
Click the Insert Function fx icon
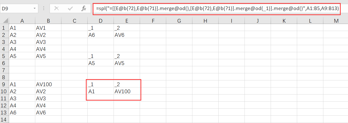(x=84, y=9)
